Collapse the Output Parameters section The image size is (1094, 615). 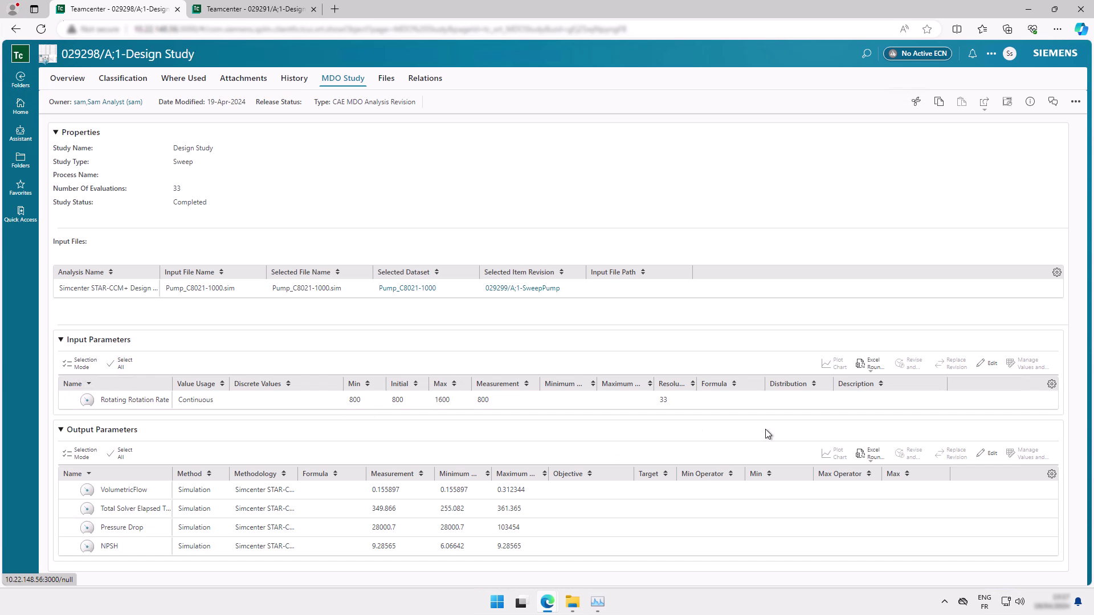pos(61,429)
